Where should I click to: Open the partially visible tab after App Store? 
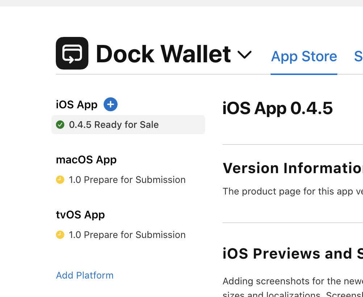click(358, 56)
